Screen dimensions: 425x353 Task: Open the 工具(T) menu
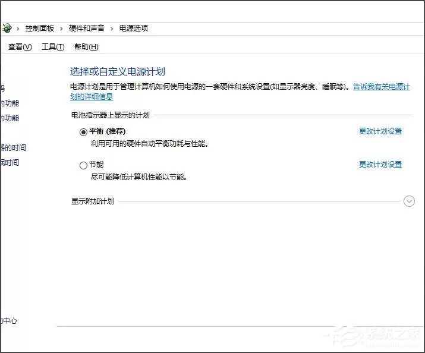coord(53,47)
